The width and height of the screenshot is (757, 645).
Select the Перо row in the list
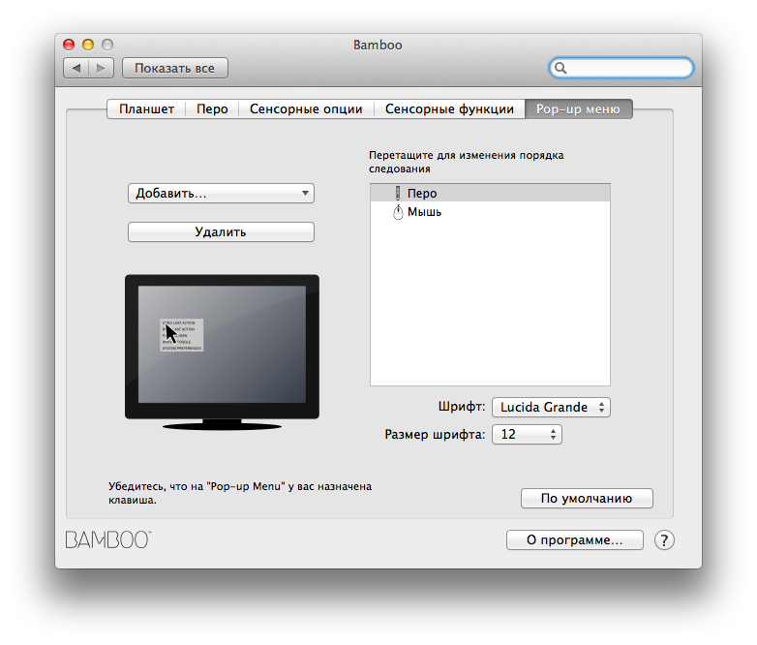tap(490, 194)
